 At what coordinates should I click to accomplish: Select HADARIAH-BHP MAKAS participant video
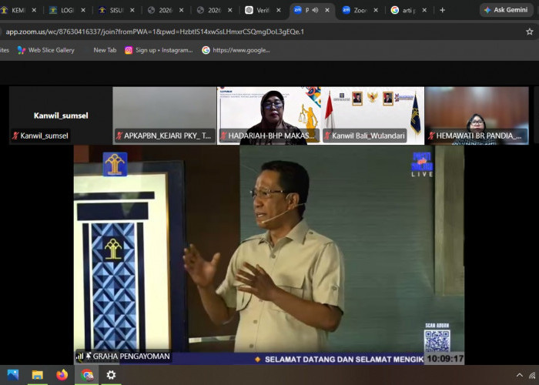(x=269, y=115)
